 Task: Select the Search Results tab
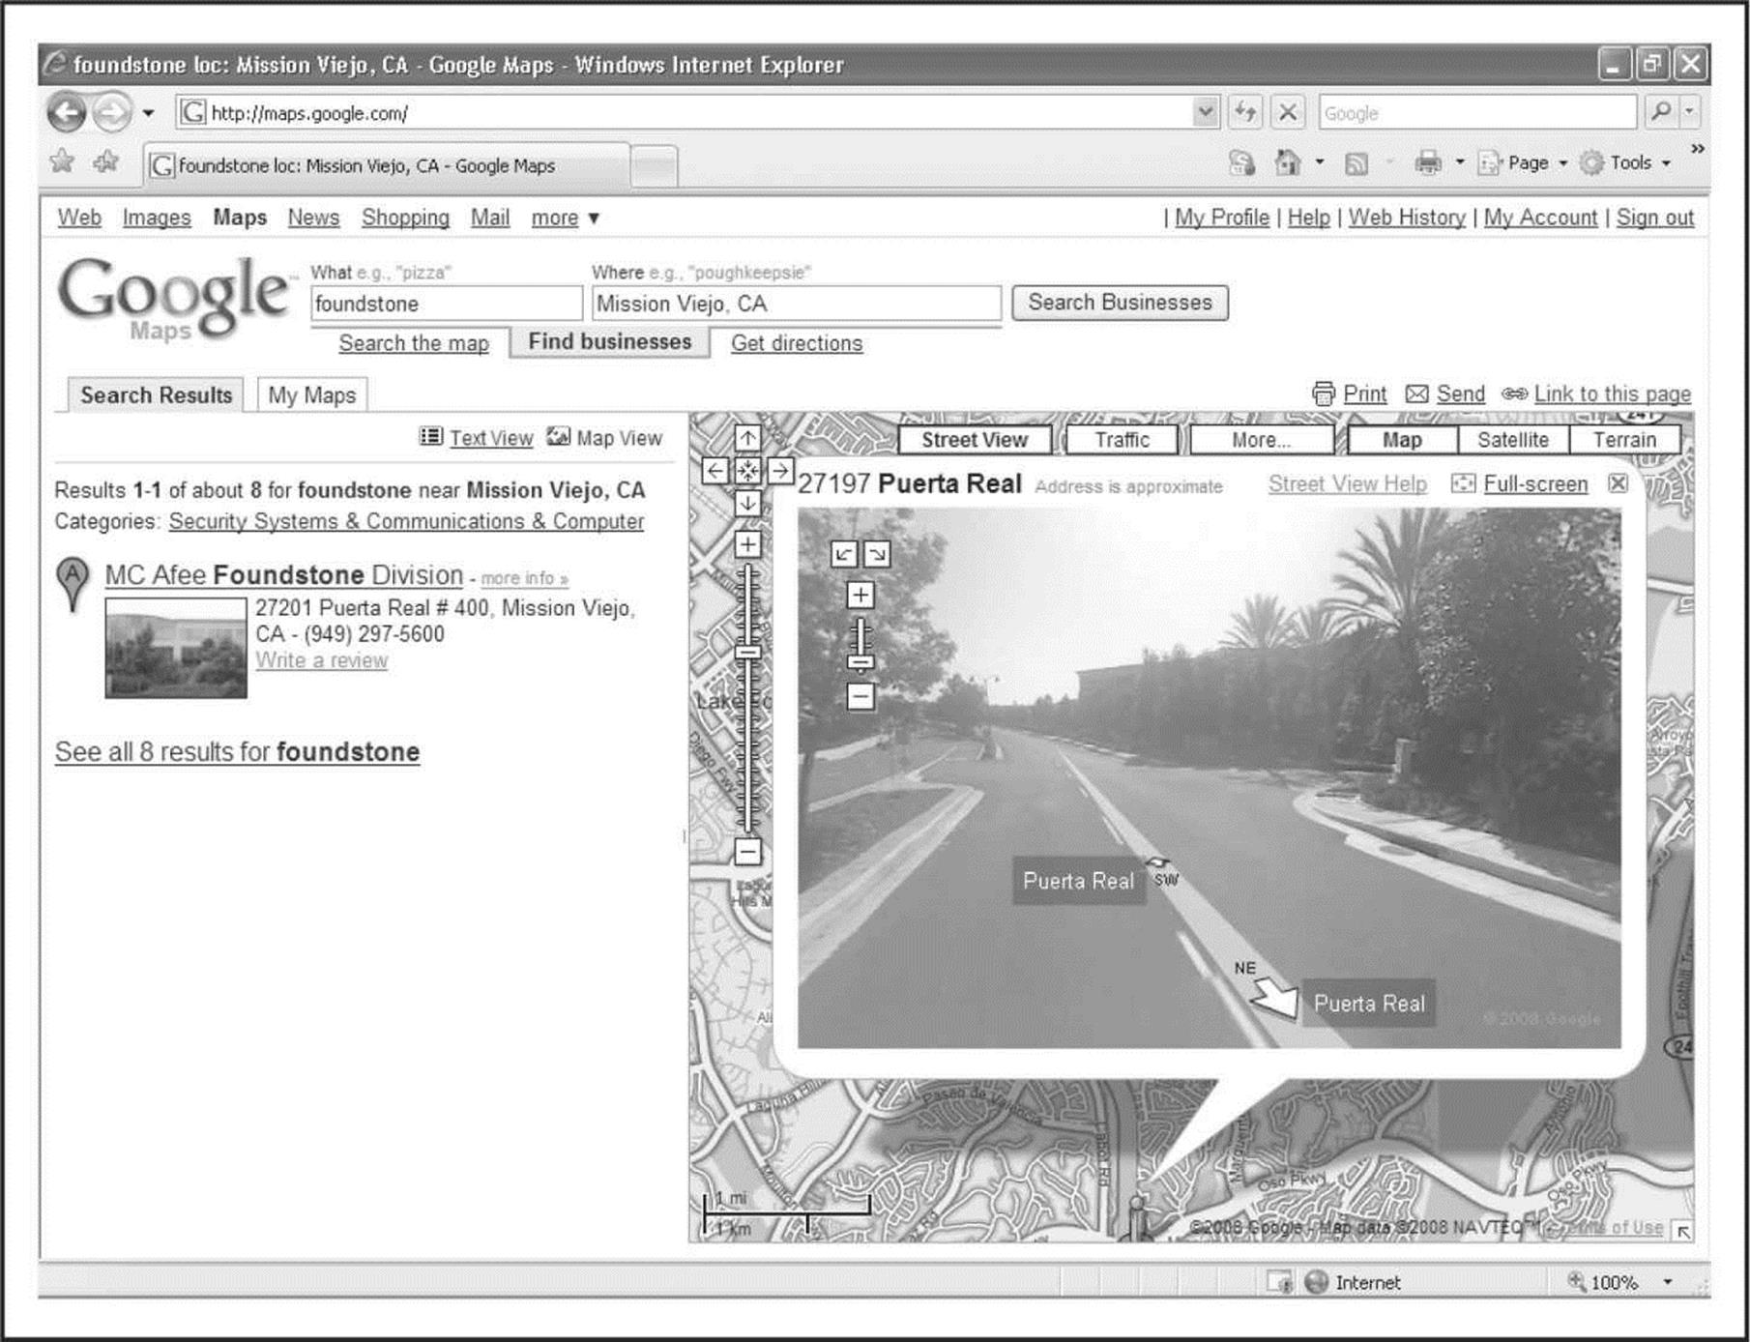[156, 394]
